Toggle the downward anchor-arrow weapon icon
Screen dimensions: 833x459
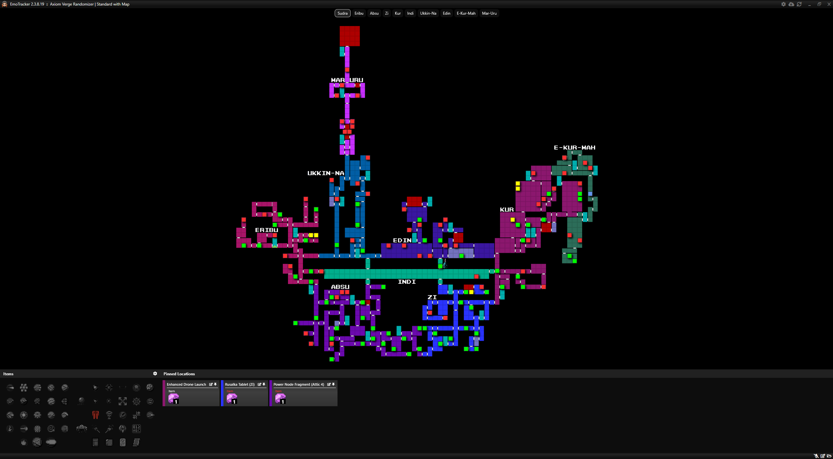point(10,429)
